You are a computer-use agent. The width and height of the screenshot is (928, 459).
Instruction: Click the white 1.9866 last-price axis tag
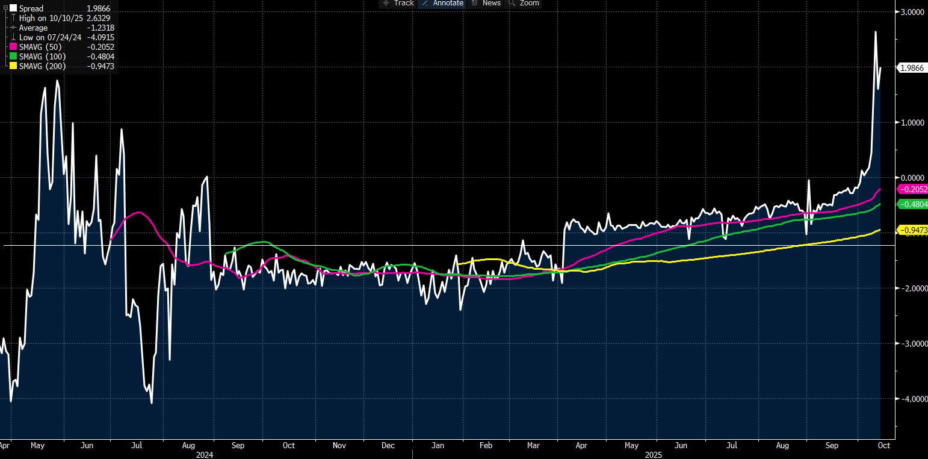(912, 68)
